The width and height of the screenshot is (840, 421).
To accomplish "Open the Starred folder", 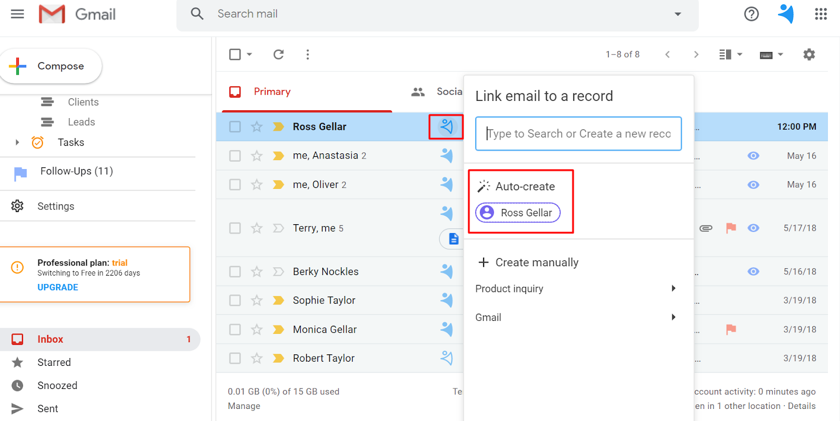I will point(54,362).
